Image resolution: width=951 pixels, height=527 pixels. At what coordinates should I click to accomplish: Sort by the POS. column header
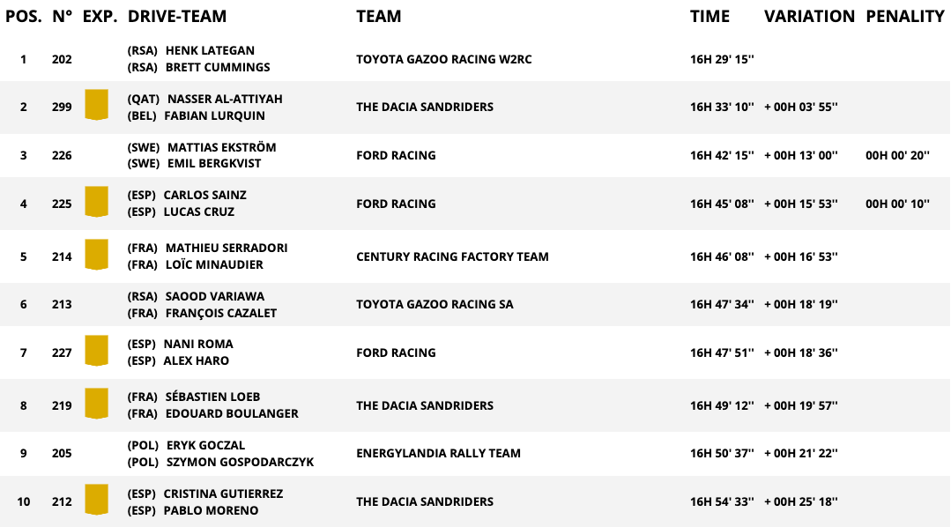[24, 16]
